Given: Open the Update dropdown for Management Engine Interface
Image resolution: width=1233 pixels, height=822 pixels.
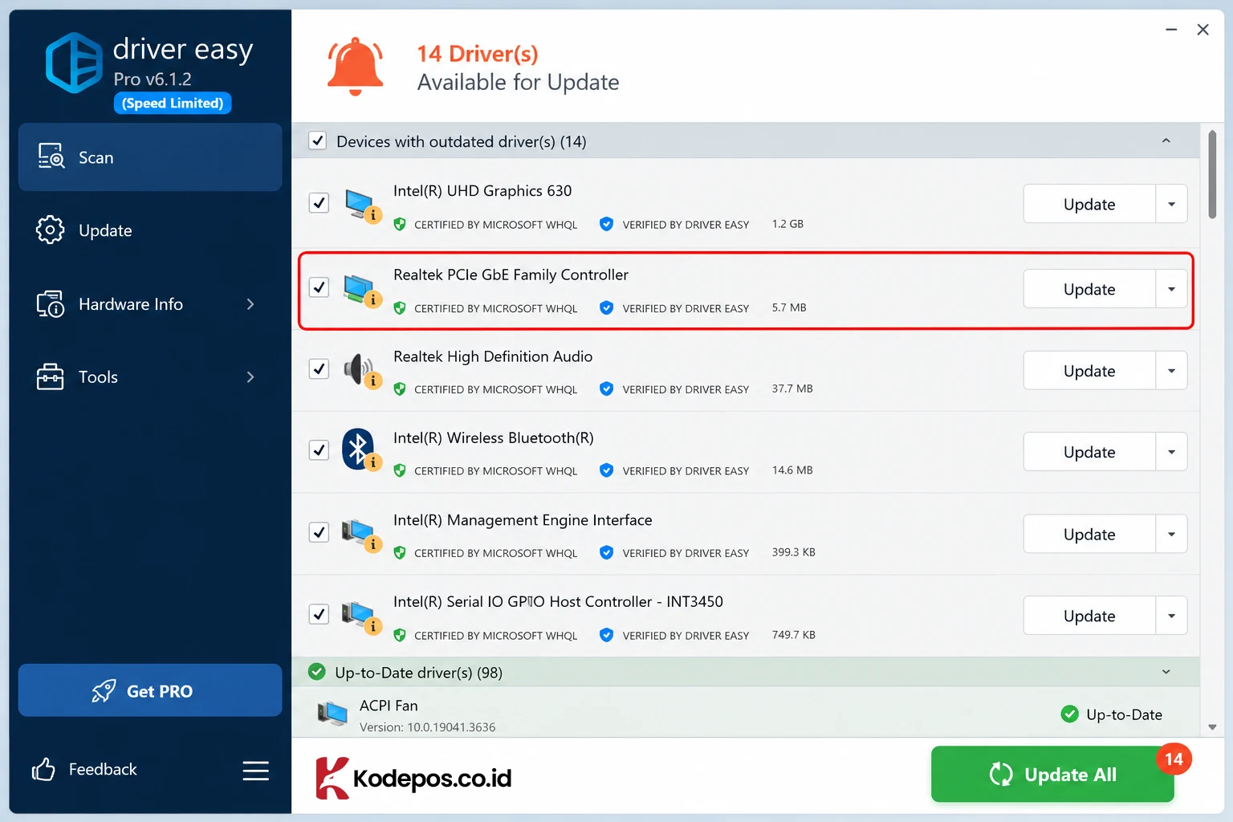Looking at the screenshot, I should 1171,534.
